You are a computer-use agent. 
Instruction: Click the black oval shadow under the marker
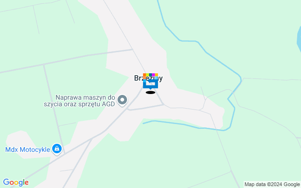pos(150,93)
